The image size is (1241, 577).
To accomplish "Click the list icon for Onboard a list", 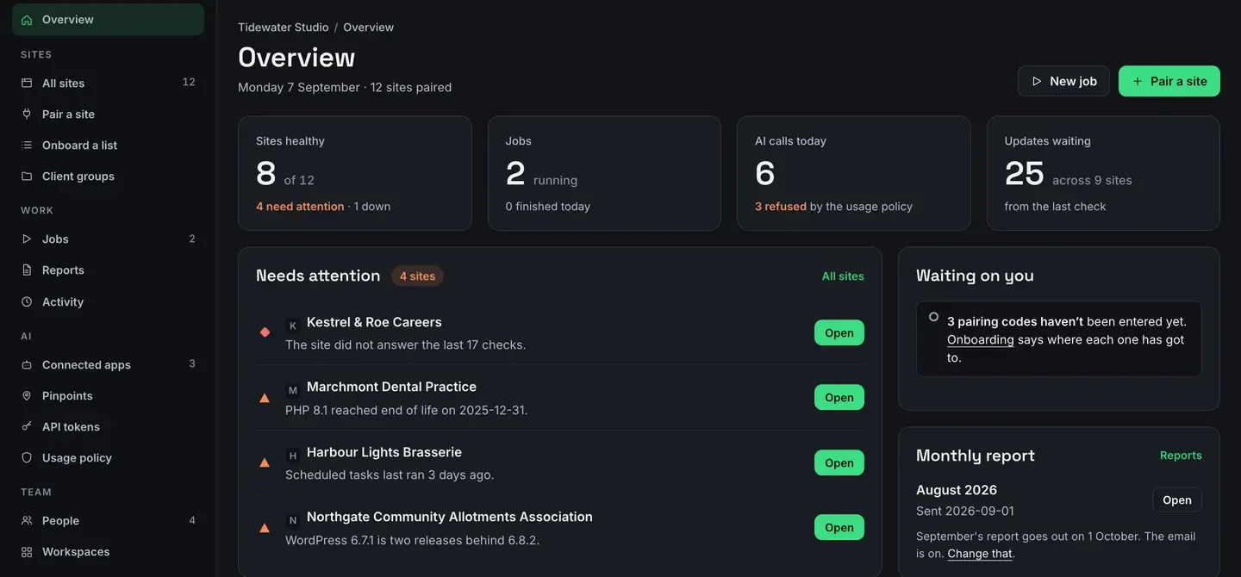I will point(27,146).
